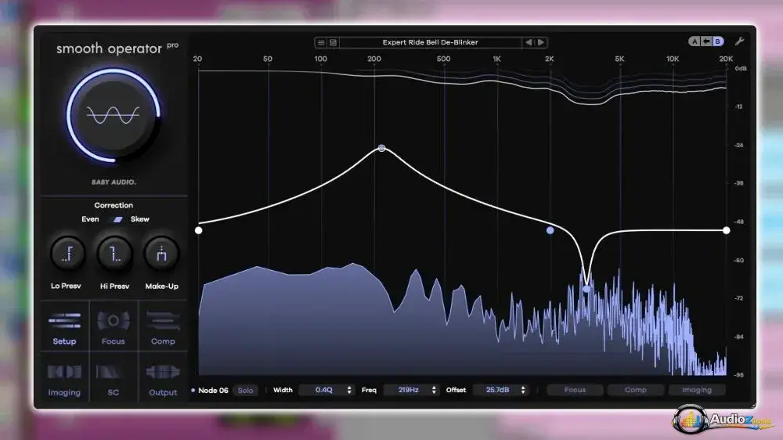Click the large smoothing amount knob
The width and height of the screenshot is (783, 440).
[114, 115]
